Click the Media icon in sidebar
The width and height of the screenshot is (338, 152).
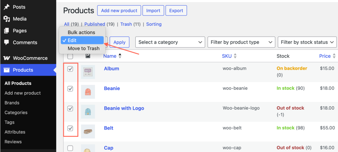(7, 19)
